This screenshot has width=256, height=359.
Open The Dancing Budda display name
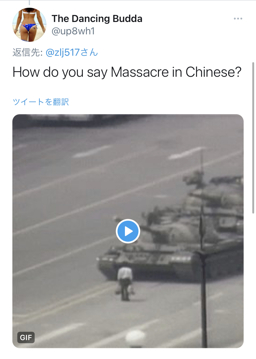tap(97, 19)
